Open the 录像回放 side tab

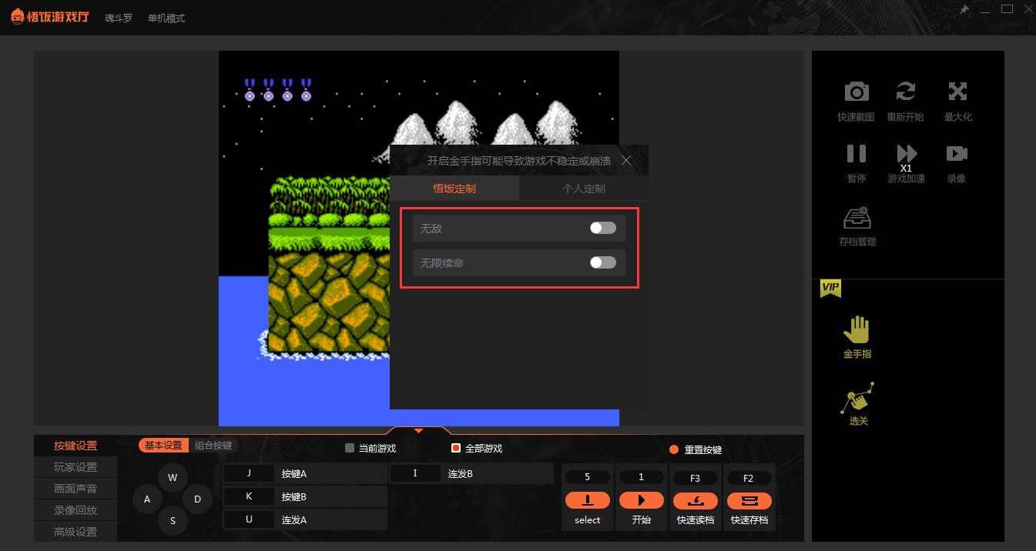(x=75, y=510)
